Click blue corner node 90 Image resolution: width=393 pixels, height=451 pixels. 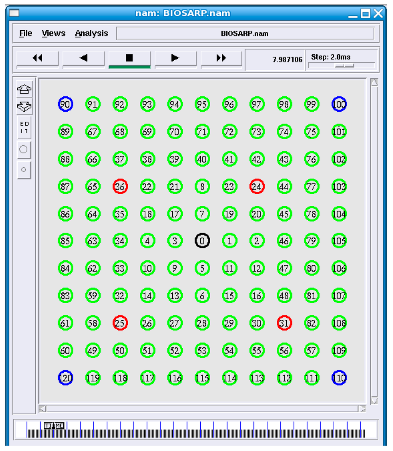click(66, 104)
